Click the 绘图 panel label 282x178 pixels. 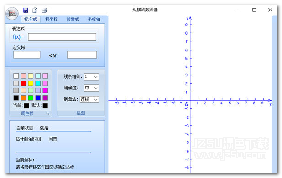pyautogui.click(x=81, y=113)
